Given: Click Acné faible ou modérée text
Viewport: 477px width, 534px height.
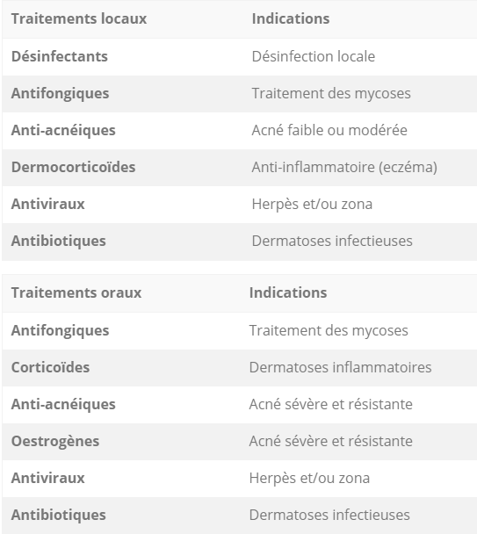Looking at the screenshot, I should 329,131.
